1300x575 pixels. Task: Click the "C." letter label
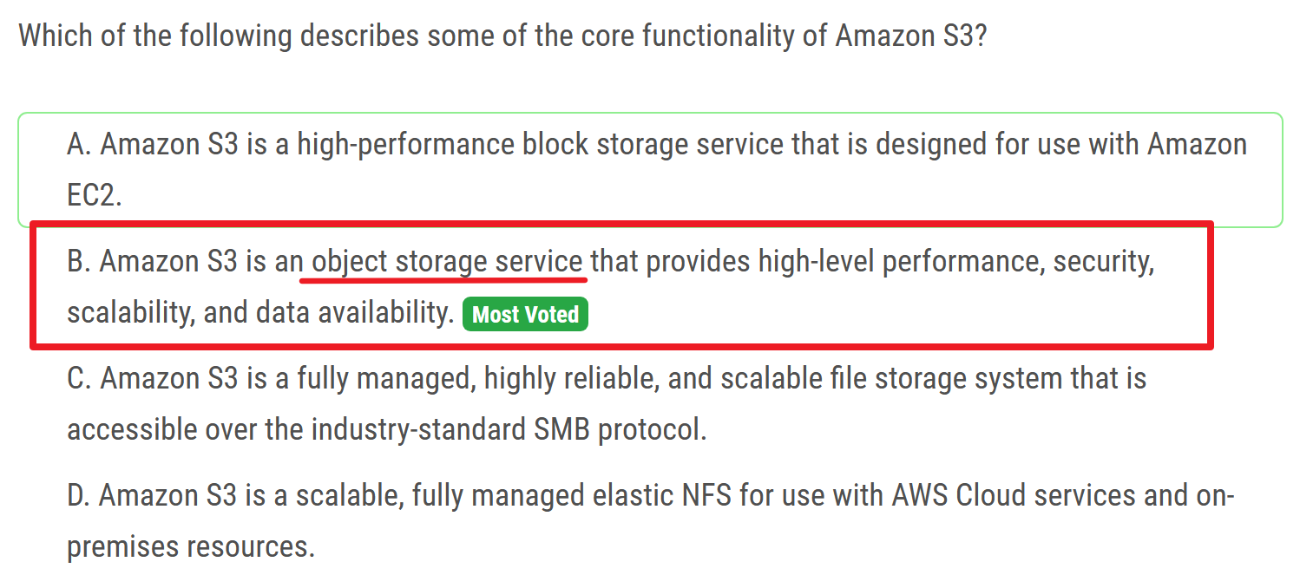pyautogui.click(x=79, y=378)
